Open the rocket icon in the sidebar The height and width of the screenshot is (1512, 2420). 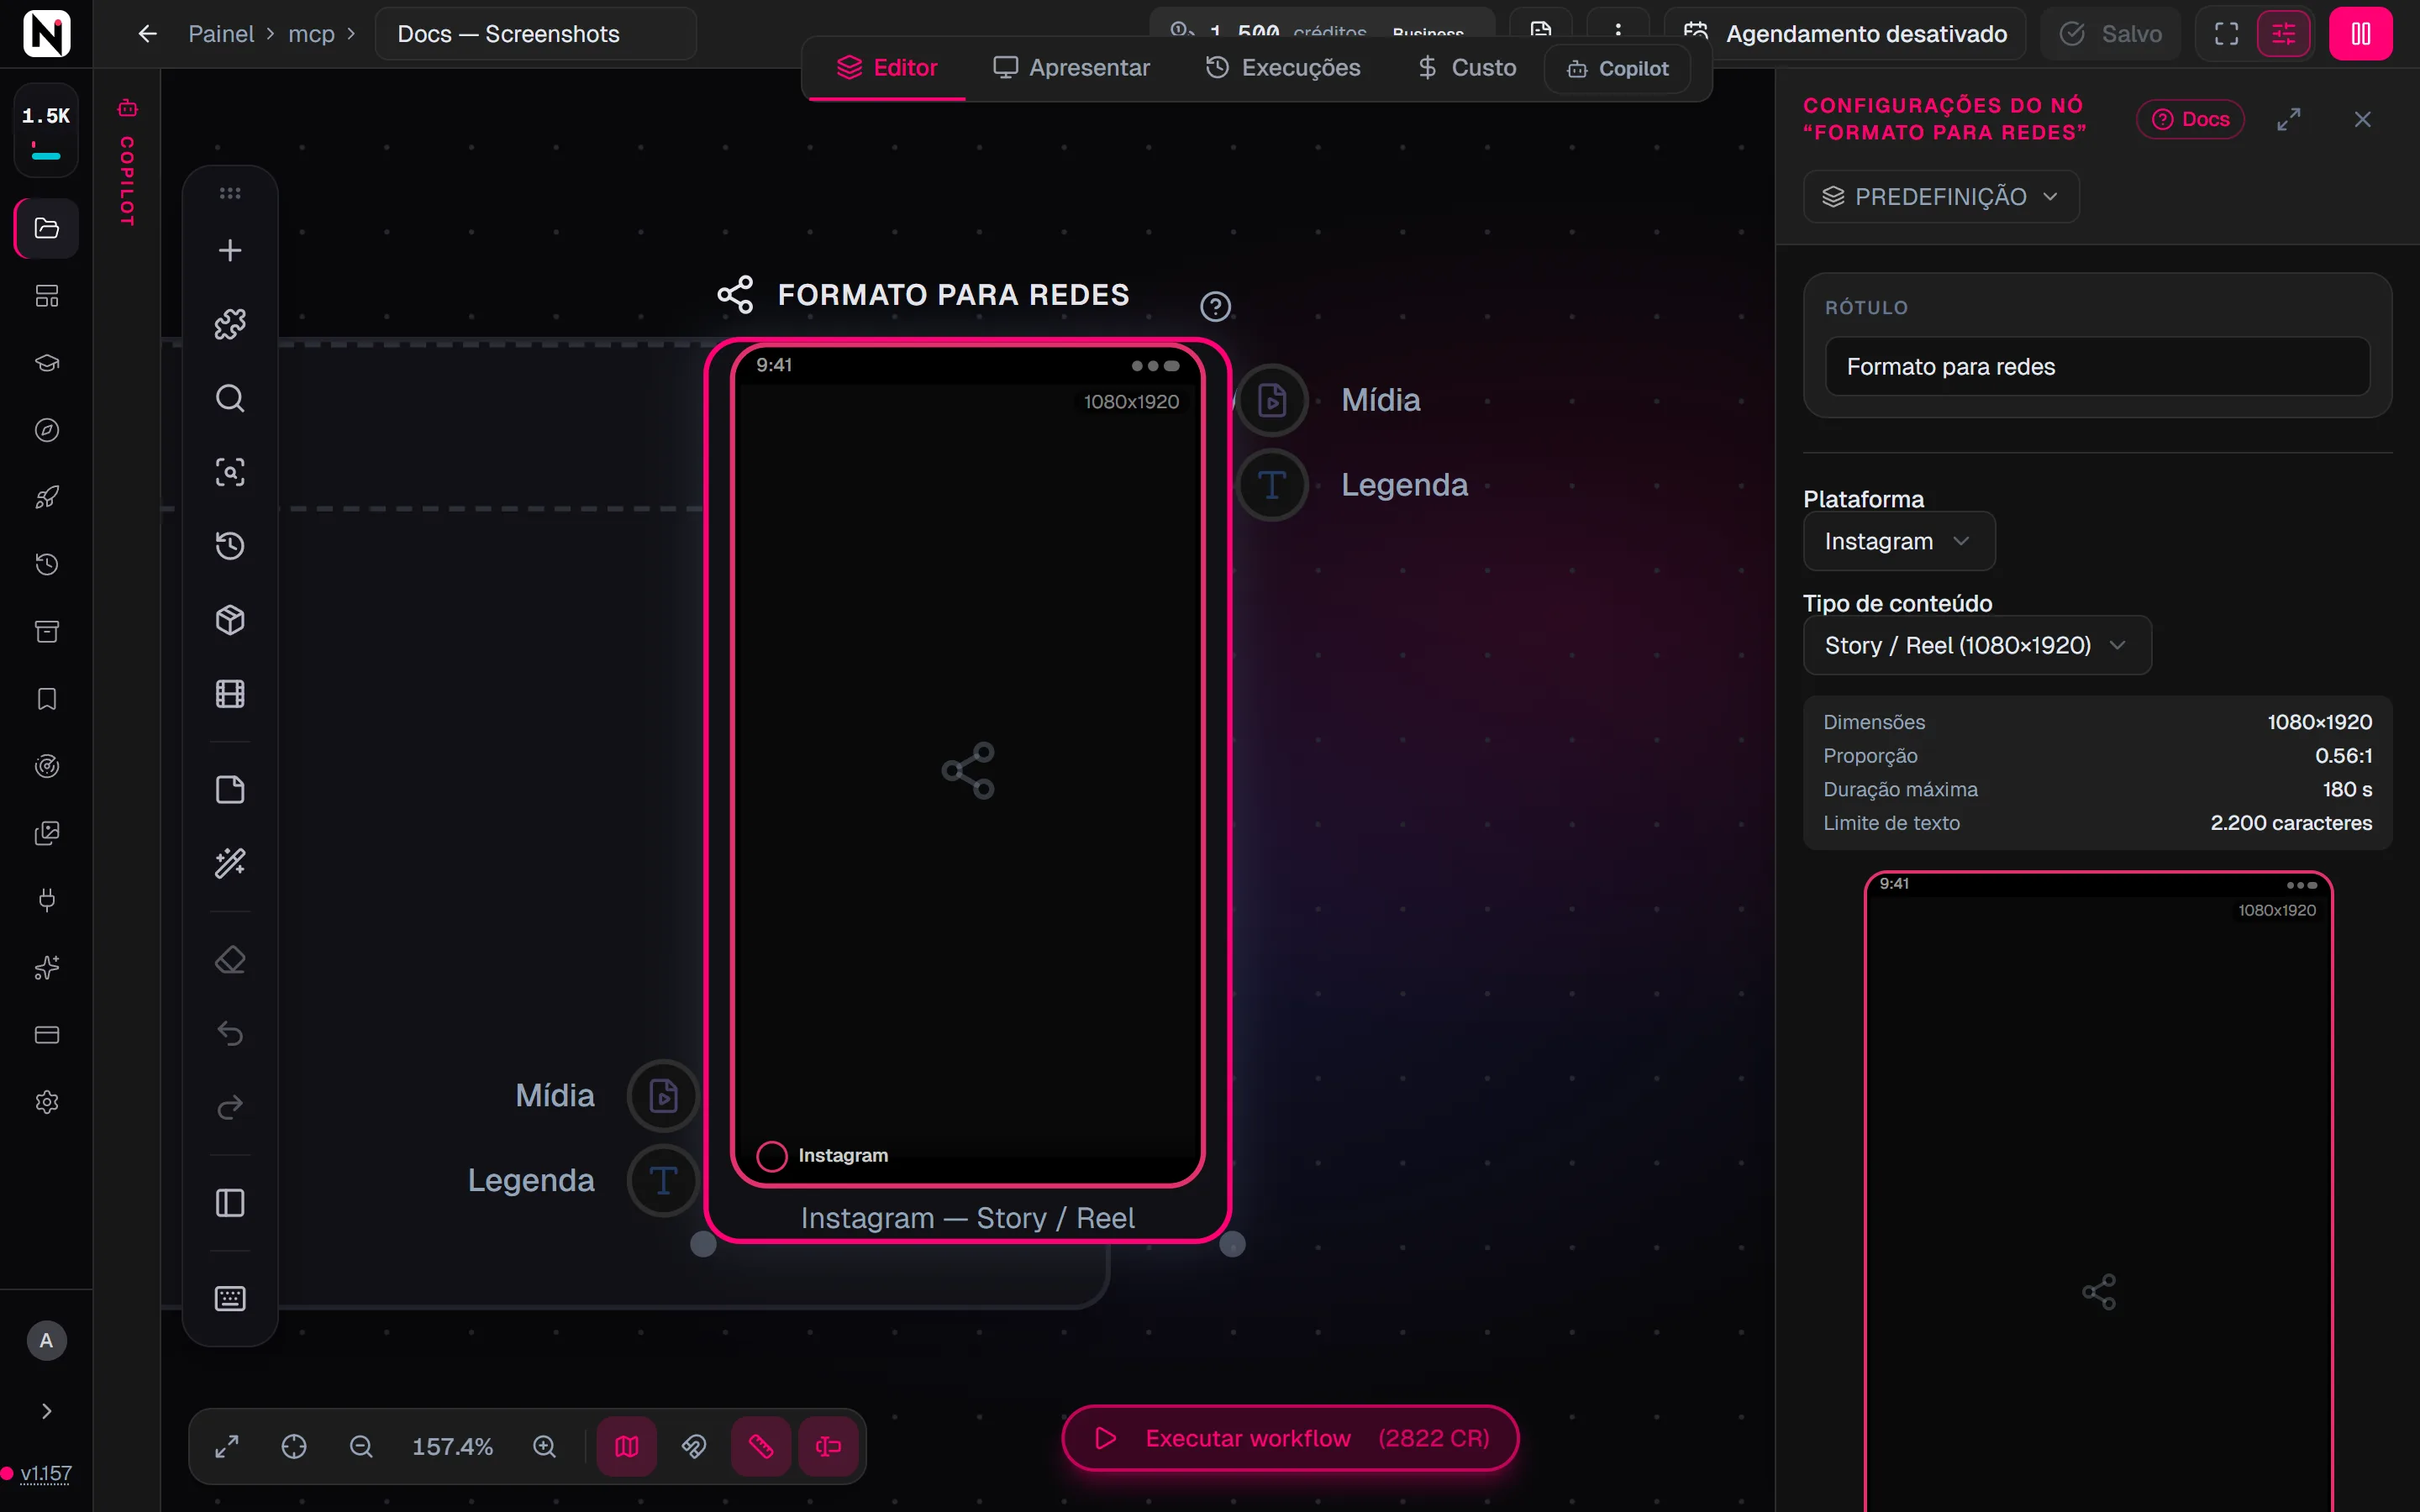47,497
